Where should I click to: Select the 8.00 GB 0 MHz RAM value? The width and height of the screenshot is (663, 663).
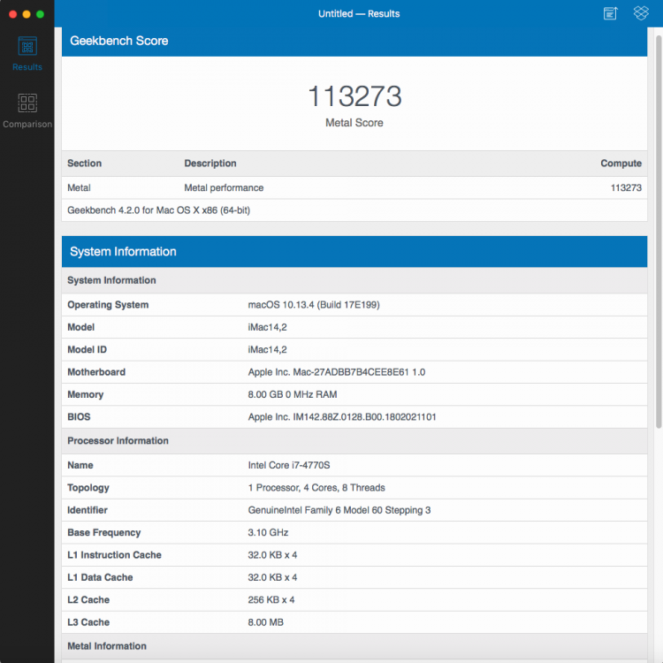(293, 394)
